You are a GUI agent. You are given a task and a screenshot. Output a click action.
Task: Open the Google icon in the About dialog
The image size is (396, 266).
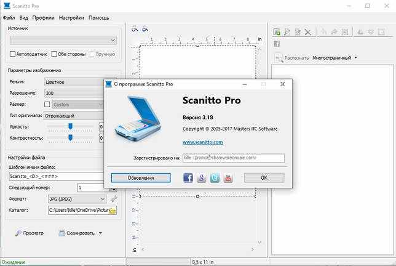click(201, 178)
